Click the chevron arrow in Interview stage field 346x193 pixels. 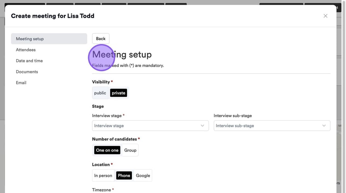point(202,126)
